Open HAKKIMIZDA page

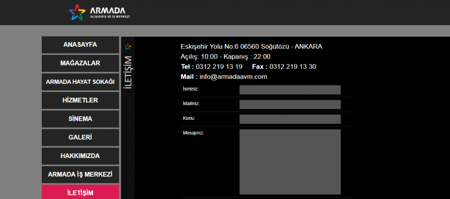pyautogui.click(x=81, y=156)
